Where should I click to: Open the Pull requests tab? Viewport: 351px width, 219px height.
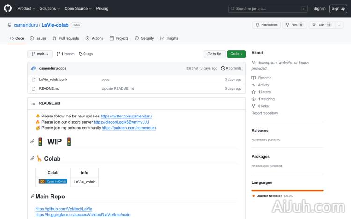pos(66,38)
